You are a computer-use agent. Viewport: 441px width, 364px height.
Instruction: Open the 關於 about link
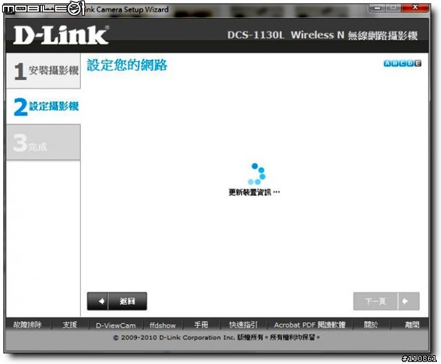pyautogui.click(x=371, y=325)
